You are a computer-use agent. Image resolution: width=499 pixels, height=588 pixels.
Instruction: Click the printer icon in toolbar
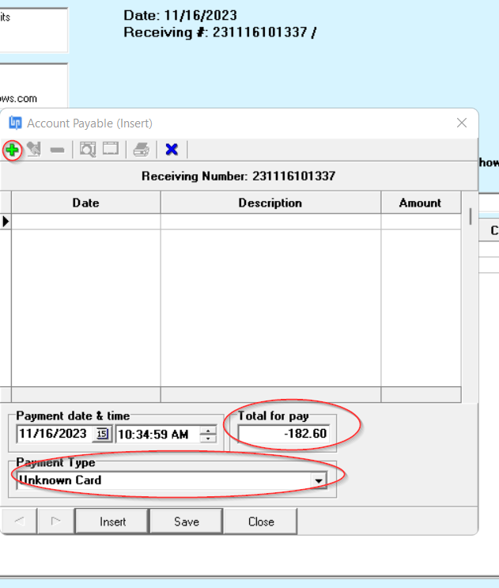point(142,150)
